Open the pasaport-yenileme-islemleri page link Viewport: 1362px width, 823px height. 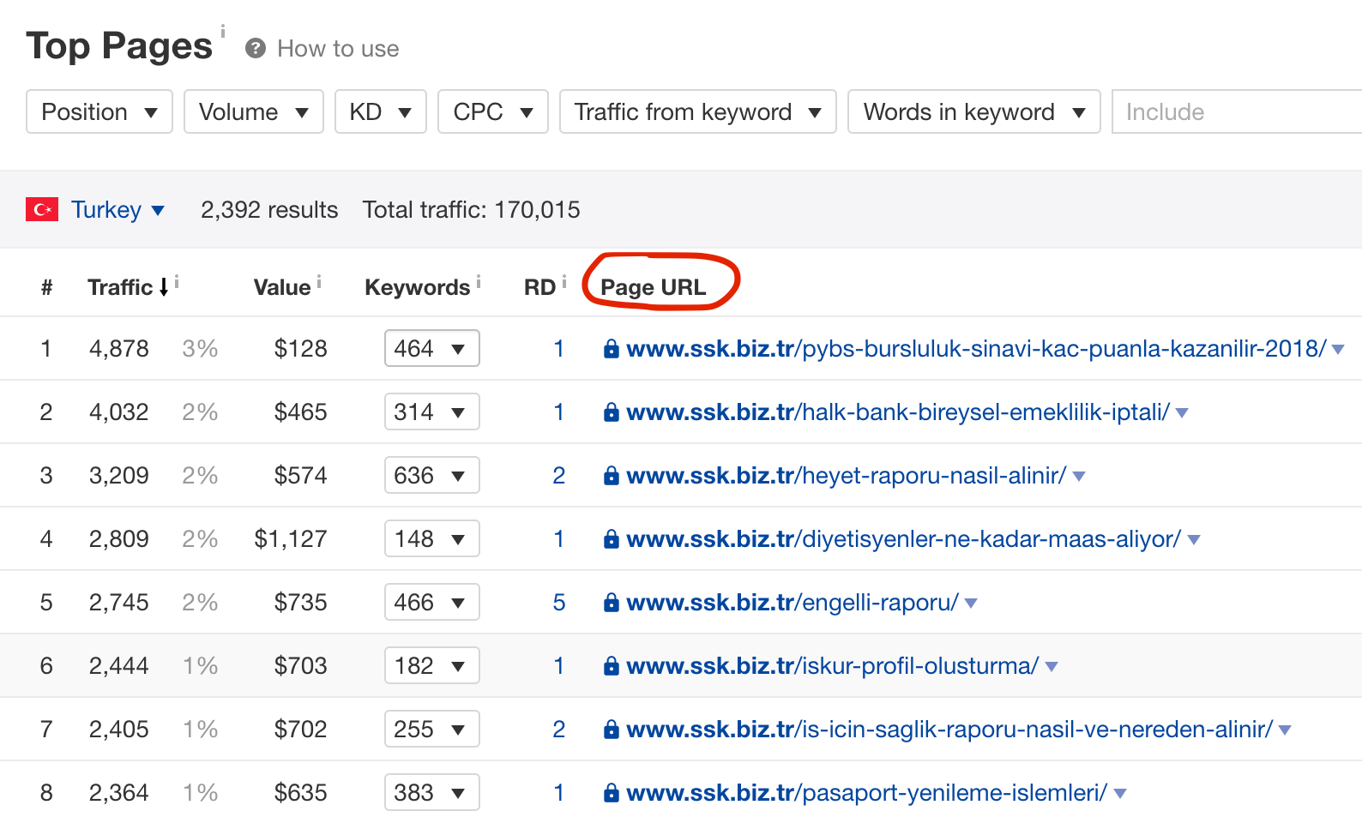coord(867,792)
